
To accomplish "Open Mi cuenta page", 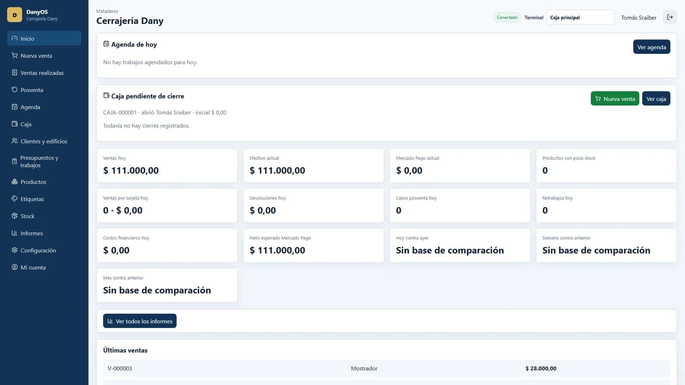I will click(44, 267).
